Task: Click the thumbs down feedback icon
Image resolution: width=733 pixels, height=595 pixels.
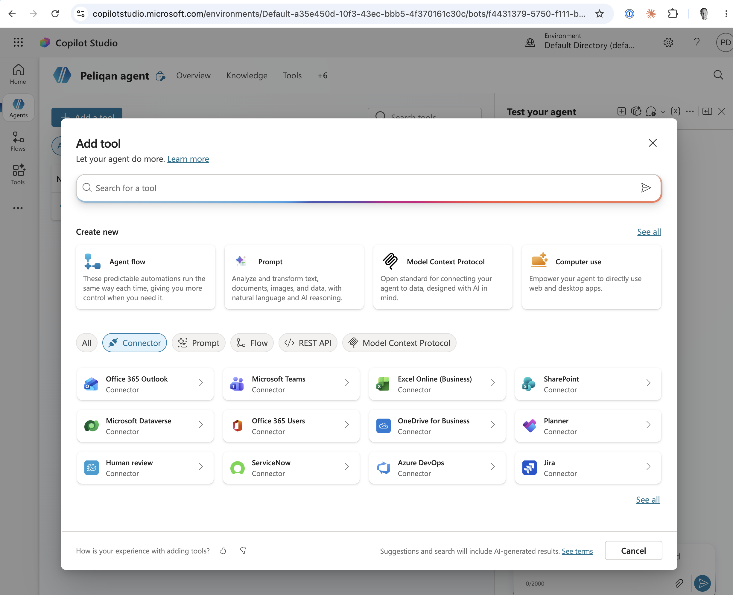Action: (x=243, y=550)
